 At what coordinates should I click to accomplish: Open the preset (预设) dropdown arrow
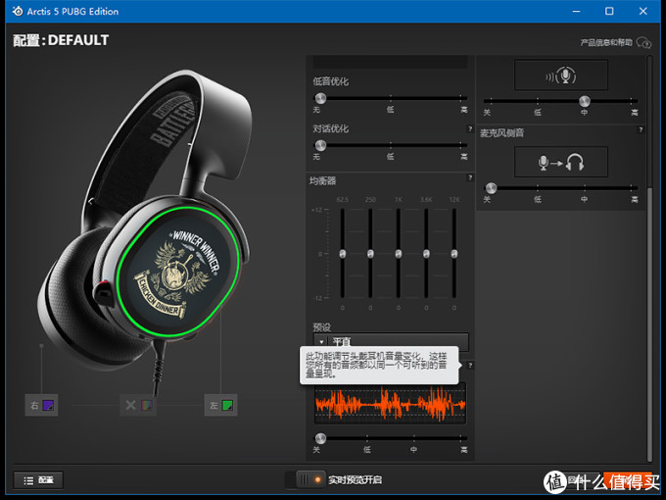[x=321, y=342]
